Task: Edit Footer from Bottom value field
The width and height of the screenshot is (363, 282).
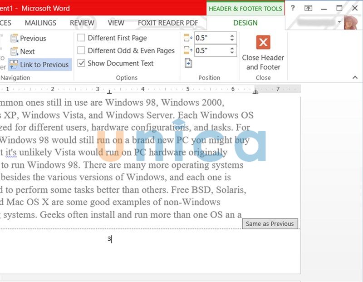Action: coord(211,50)
